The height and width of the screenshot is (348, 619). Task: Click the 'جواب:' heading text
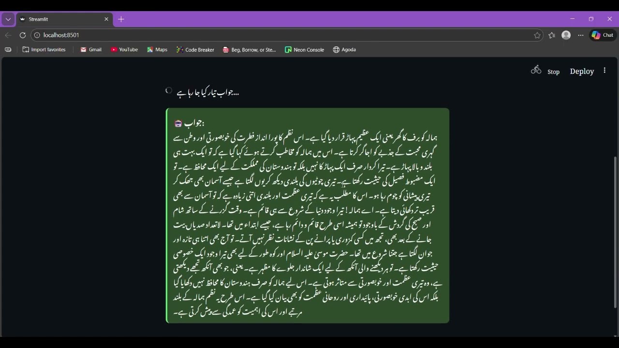tap(194, 124)
